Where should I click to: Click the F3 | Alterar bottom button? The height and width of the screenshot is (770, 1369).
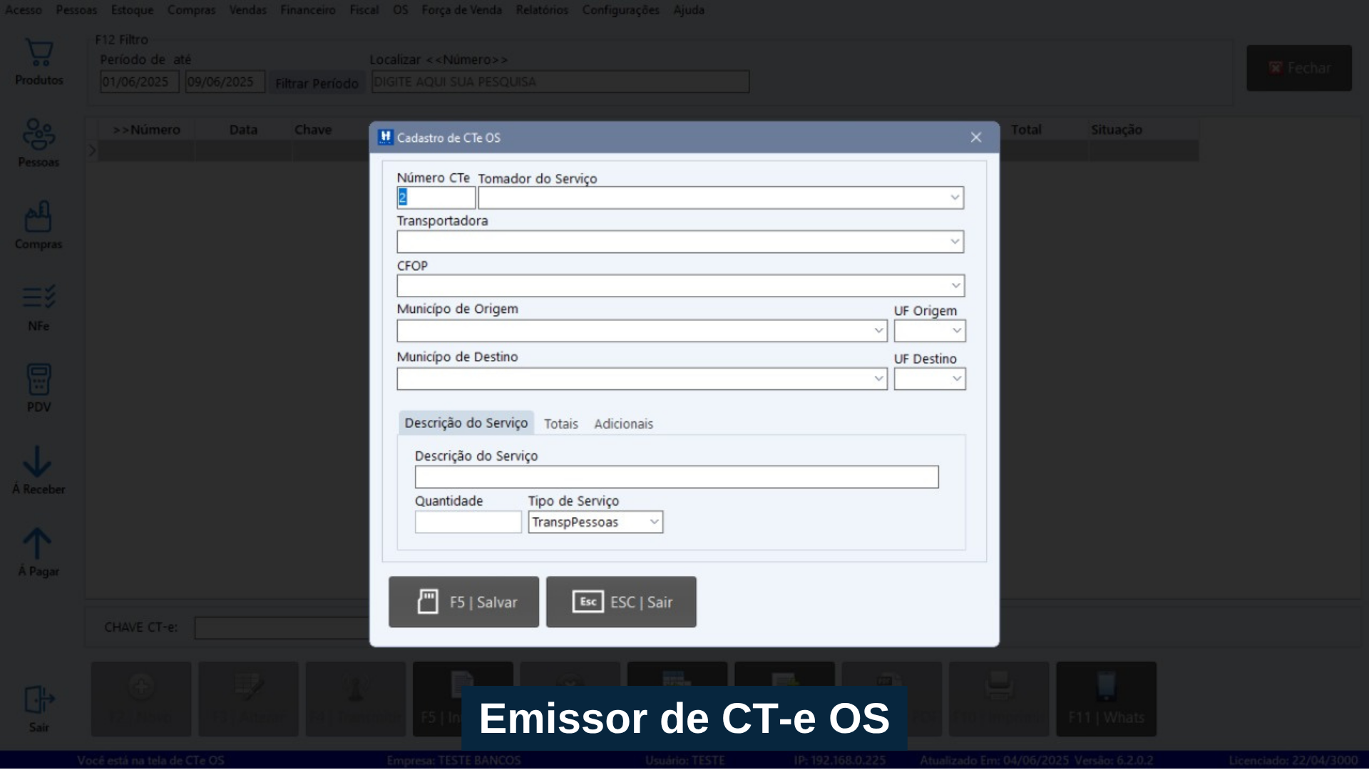pos(248,699)
